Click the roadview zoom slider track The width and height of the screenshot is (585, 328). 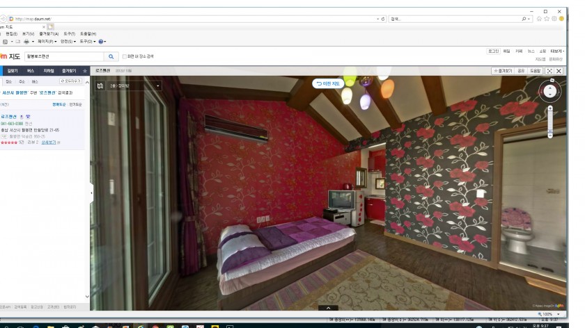coord(550,121)
